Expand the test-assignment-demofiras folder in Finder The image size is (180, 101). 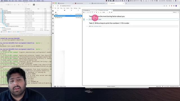[x=5, y=26]
